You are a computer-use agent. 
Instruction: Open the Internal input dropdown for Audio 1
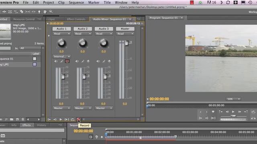(x=61, y=56)
